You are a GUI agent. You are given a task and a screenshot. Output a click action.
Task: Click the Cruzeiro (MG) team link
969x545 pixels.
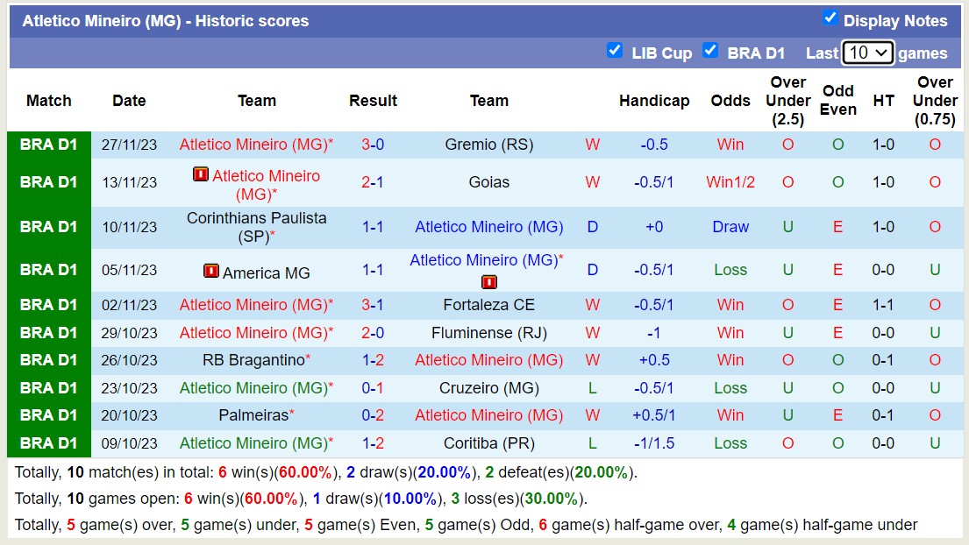[x=488, y=388]
